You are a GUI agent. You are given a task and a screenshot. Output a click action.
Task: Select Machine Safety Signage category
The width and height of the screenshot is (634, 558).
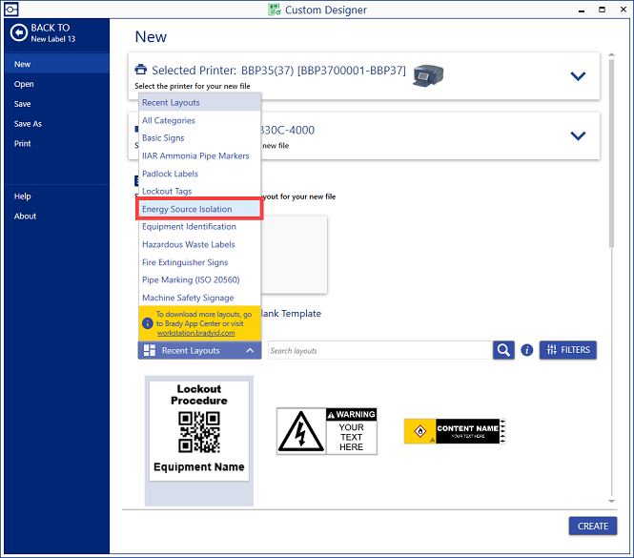coord(200,298)
